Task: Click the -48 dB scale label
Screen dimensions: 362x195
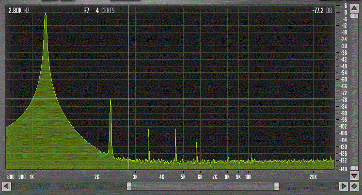Action: pyautogui.click(x=344, y=66)
